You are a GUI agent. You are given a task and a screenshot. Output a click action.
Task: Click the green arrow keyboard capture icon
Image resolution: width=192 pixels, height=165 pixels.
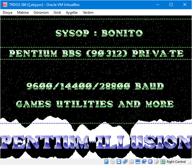(163, 162)
